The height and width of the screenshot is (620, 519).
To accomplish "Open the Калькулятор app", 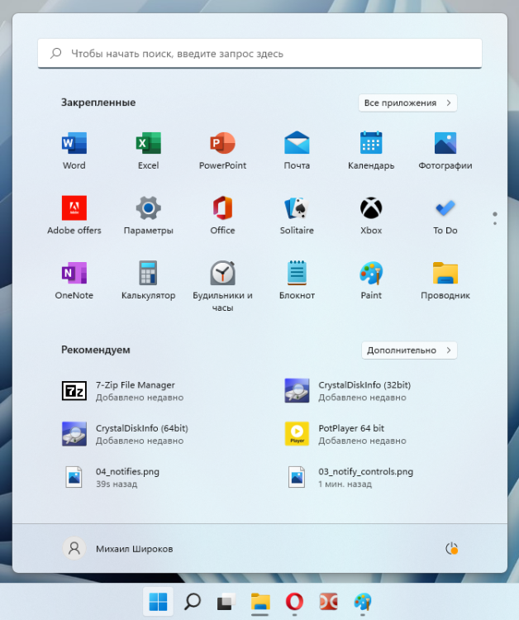I will coord(148,280).
